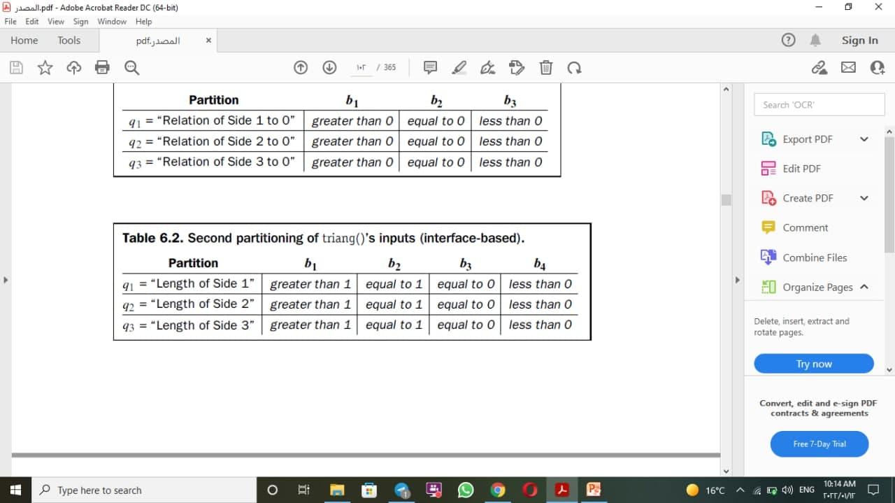895x503 pixels.
Task: Switch to the Tools tab
Action: pos(69,40)
